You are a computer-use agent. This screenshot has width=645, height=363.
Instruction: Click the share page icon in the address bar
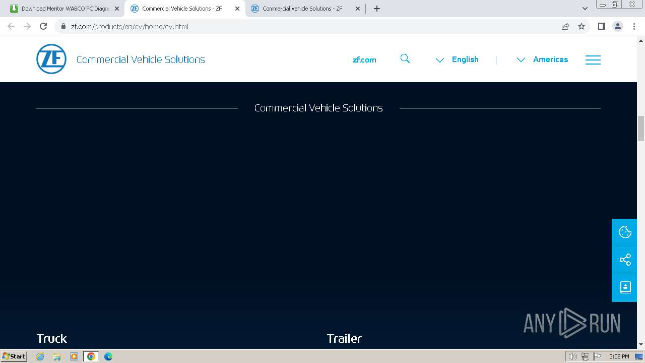pyautogui.click(x=565, y=26)
